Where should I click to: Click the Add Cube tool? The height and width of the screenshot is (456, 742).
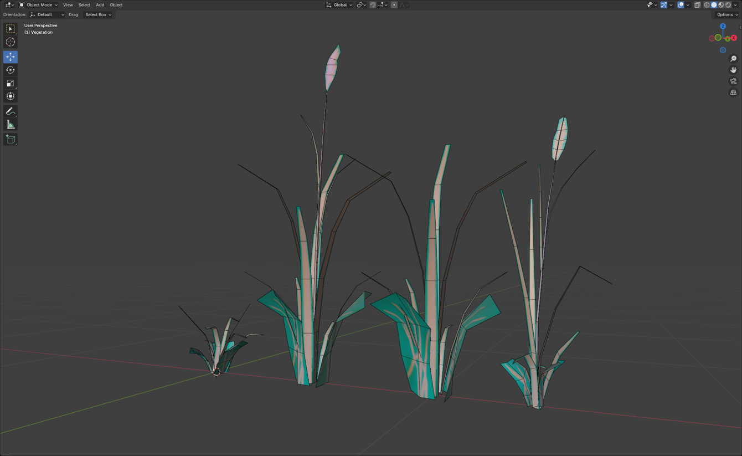[x=11, y=139]
